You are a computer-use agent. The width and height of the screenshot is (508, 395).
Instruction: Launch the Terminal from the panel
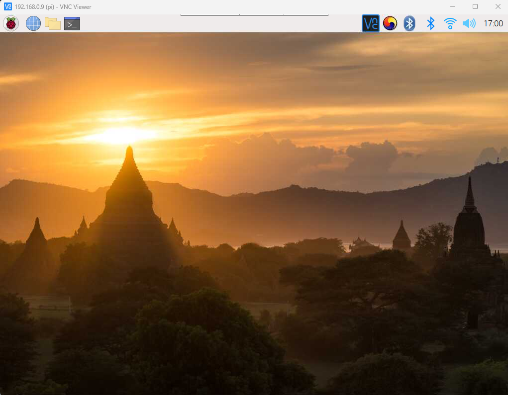tap(72, 23)
